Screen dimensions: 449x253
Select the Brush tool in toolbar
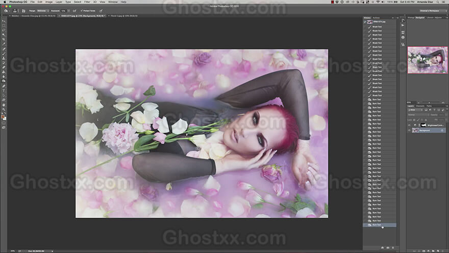4,54
